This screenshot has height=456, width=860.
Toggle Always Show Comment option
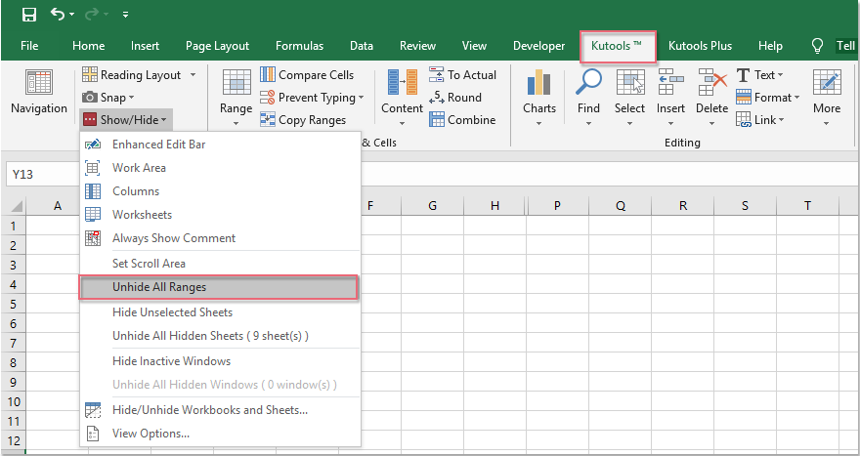[173, 238]
